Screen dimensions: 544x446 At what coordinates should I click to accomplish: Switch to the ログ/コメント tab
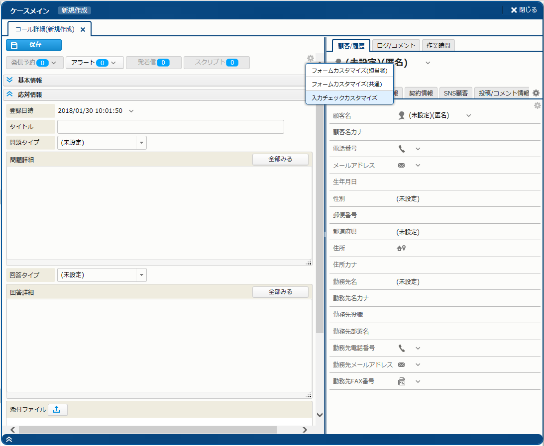click(x=396, y=45)
